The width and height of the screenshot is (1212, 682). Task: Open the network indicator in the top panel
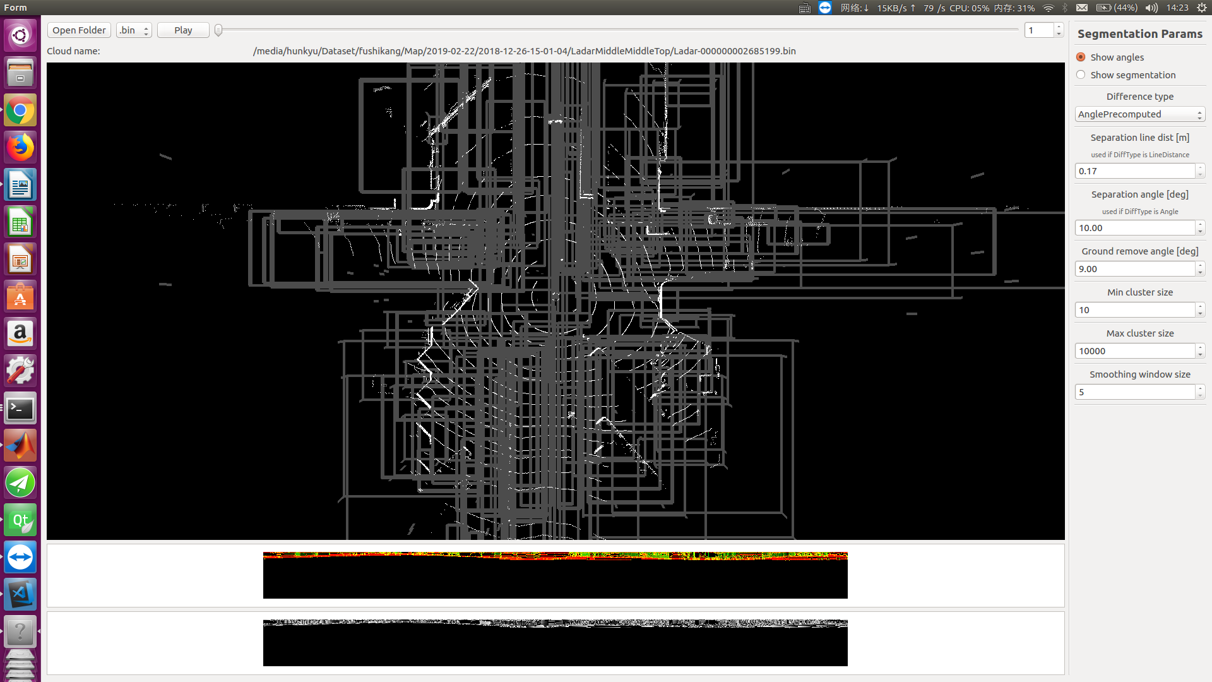tap(1048, 8)
